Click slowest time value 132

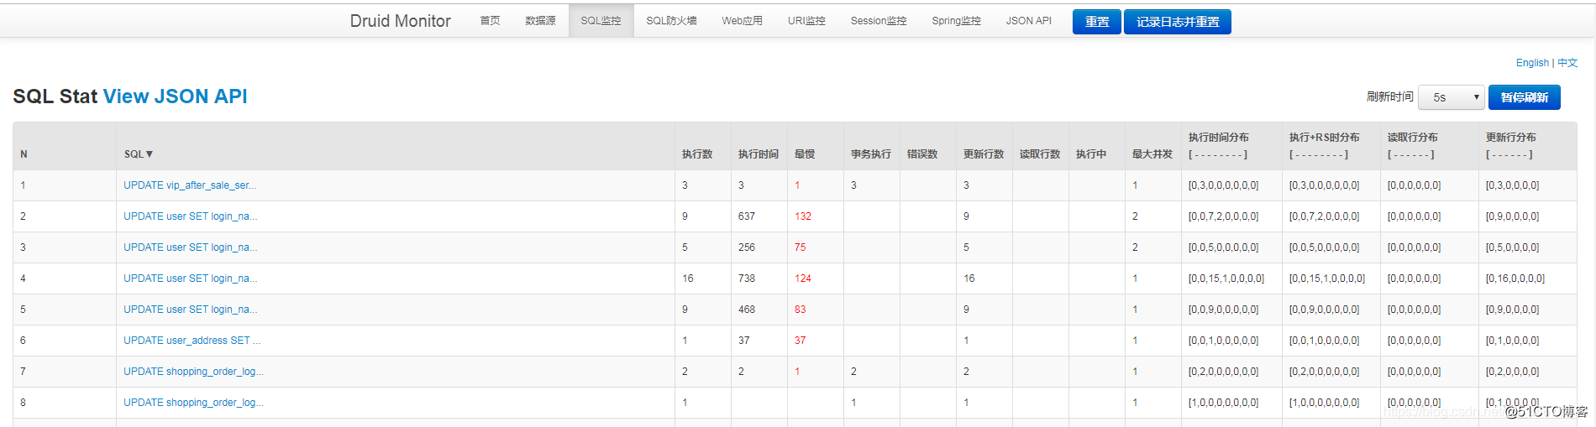point(803,216)
